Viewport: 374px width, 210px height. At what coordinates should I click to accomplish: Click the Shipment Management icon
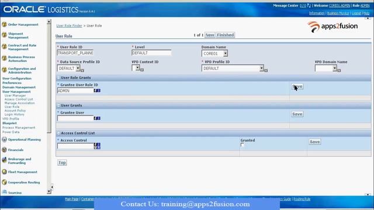pos(4,35)
